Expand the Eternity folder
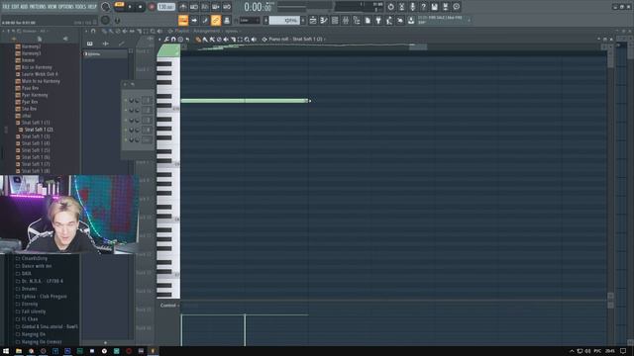Screen dimensions: 634x356 30,304
